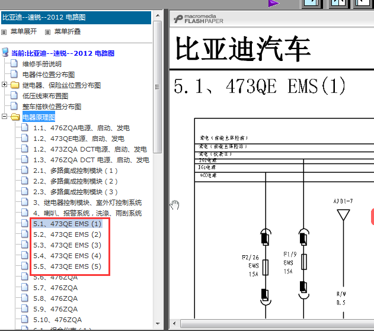Click the tree panel vertical scrollbar thumb
This screenshot has height=331, width=374.
[x=158, y=87]
